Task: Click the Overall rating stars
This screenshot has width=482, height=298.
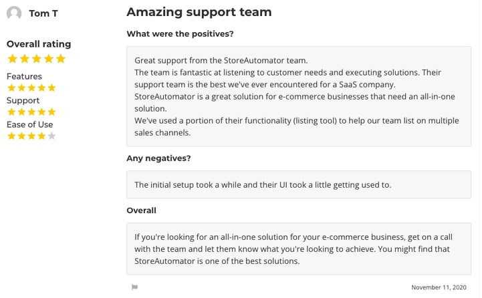Action: [x=37, y=59]
